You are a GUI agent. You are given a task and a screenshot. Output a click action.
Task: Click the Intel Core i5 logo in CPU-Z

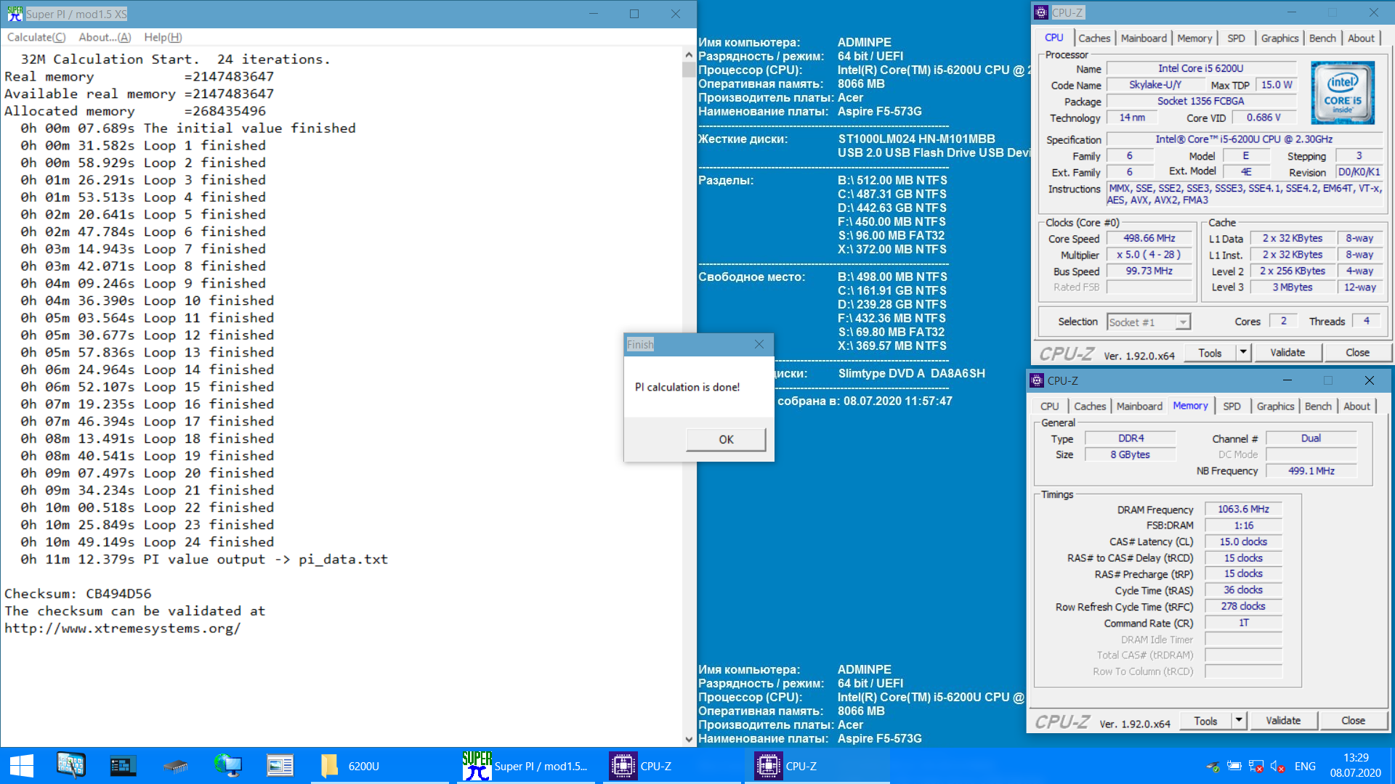1343,93
